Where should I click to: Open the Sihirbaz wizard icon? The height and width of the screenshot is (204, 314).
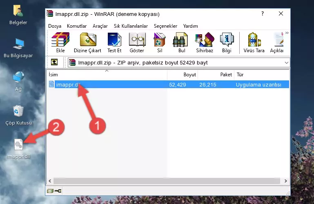(x=205, y=40)
